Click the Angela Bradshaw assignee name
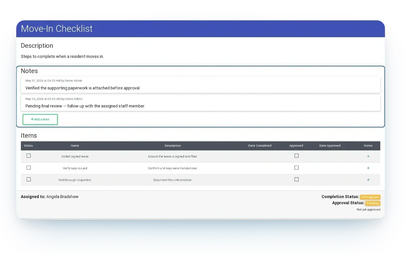 [62, 196]
